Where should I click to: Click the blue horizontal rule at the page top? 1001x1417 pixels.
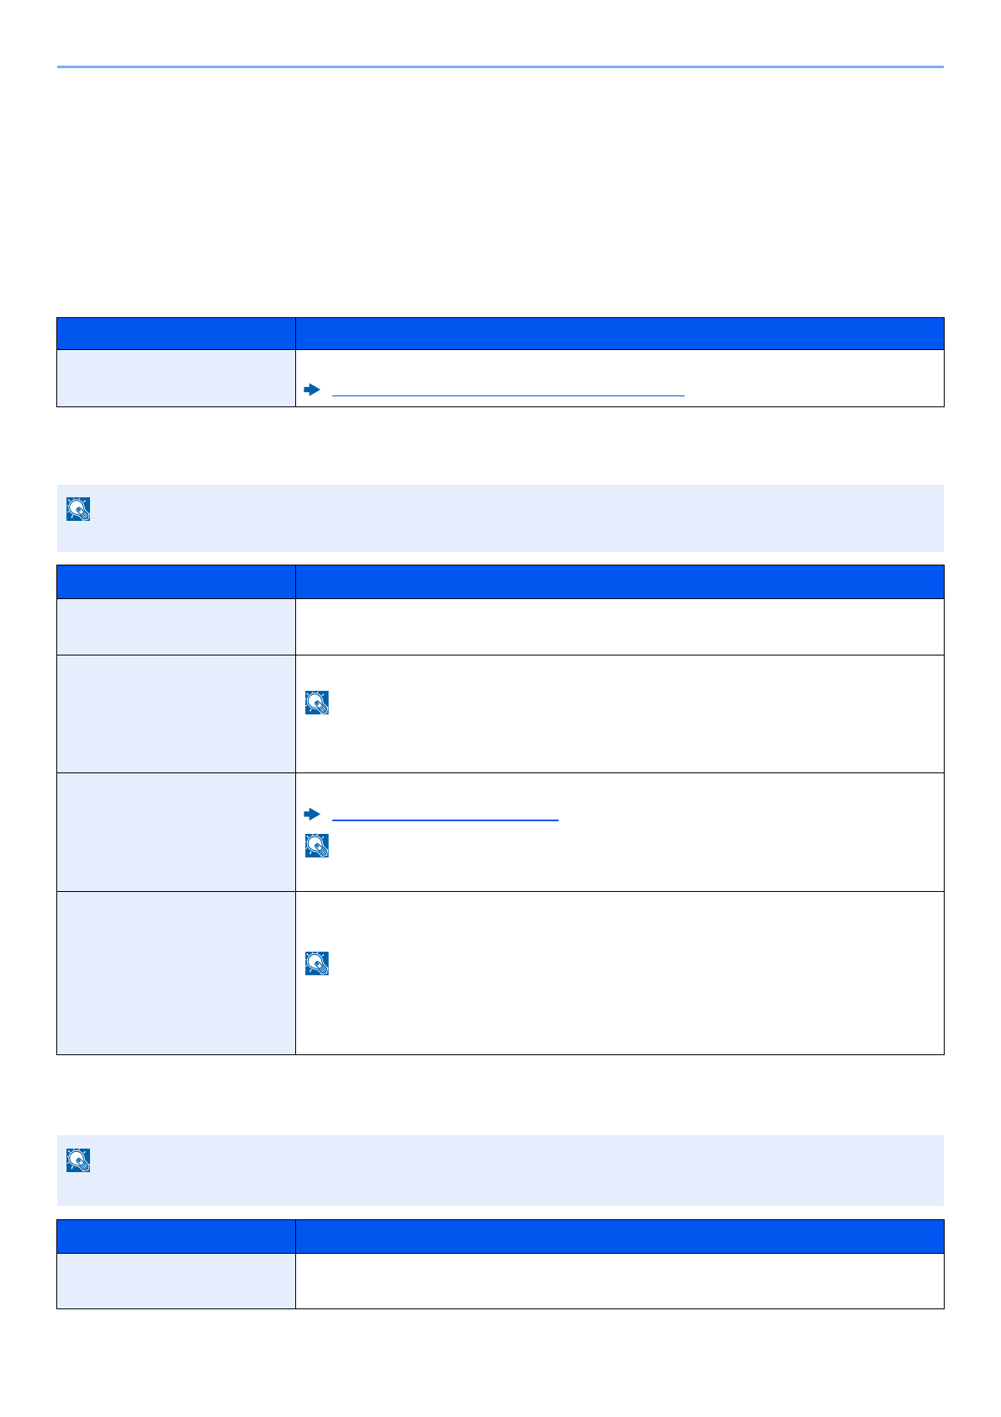(500, 66)
